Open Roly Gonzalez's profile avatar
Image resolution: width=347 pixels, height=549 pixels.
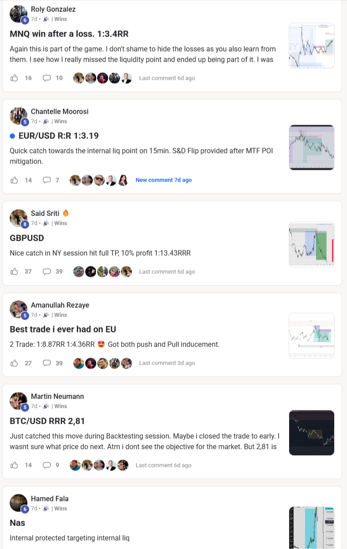[19, 14]
